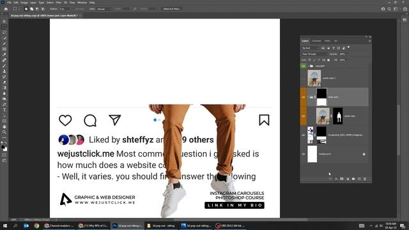
Task: Select the Eraser tool
Action: pos(4,82)
